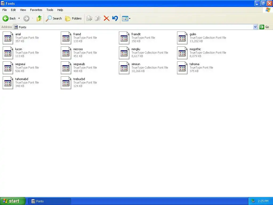The height and width of the screenshot is (205, 273).
Task: Open the Views dropdown button
Action: click(126, 18)
